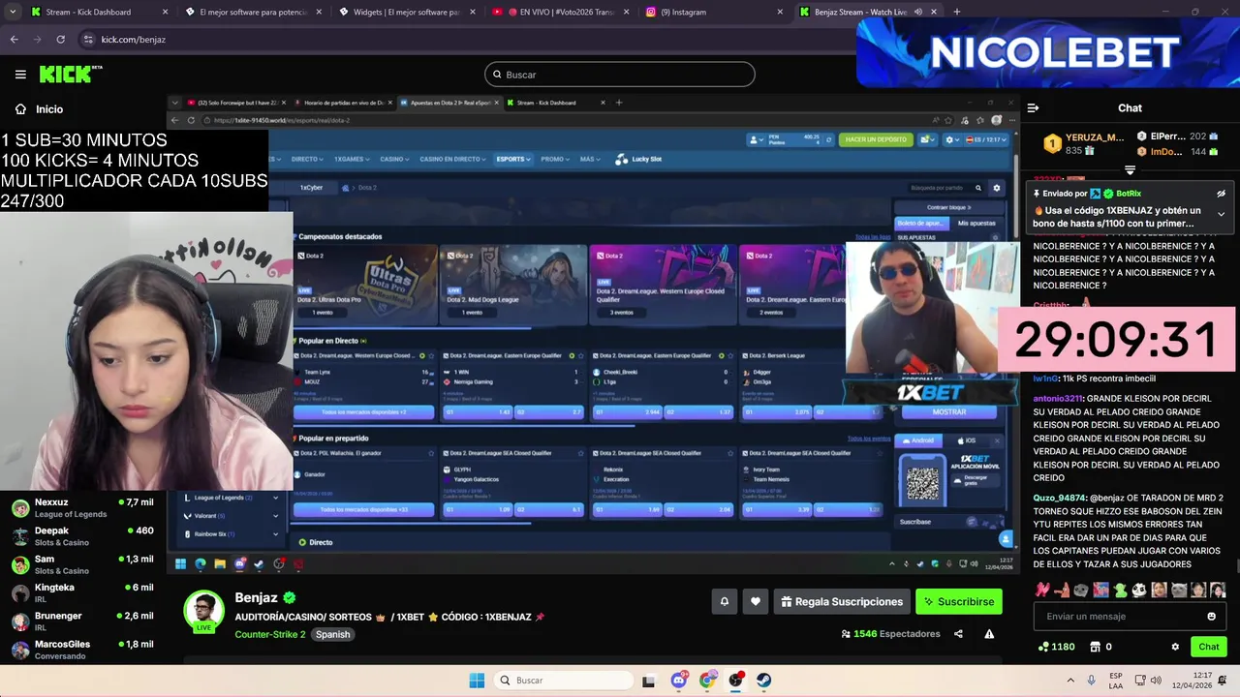
Task: Hide the pinned BotRix message with the eye icon
Action: pos(1221,194)
